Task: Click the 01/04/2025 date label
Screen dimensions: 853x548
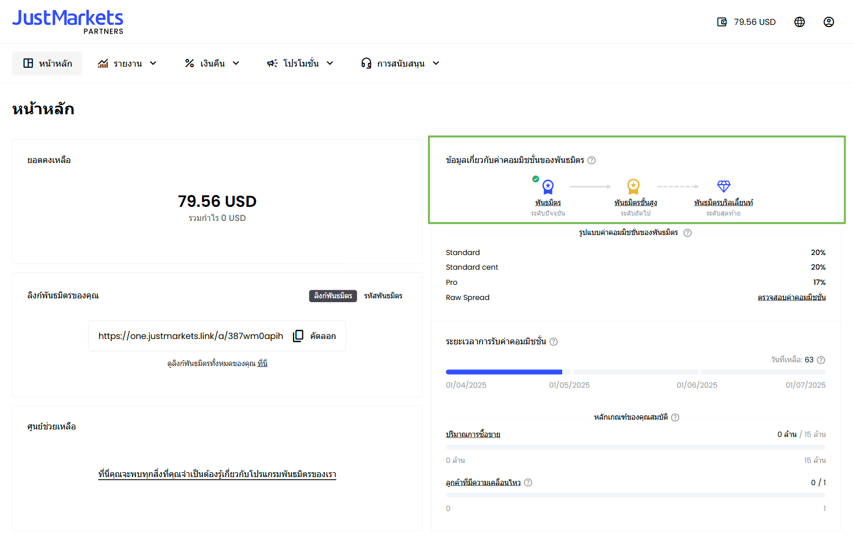Action: 466,386
